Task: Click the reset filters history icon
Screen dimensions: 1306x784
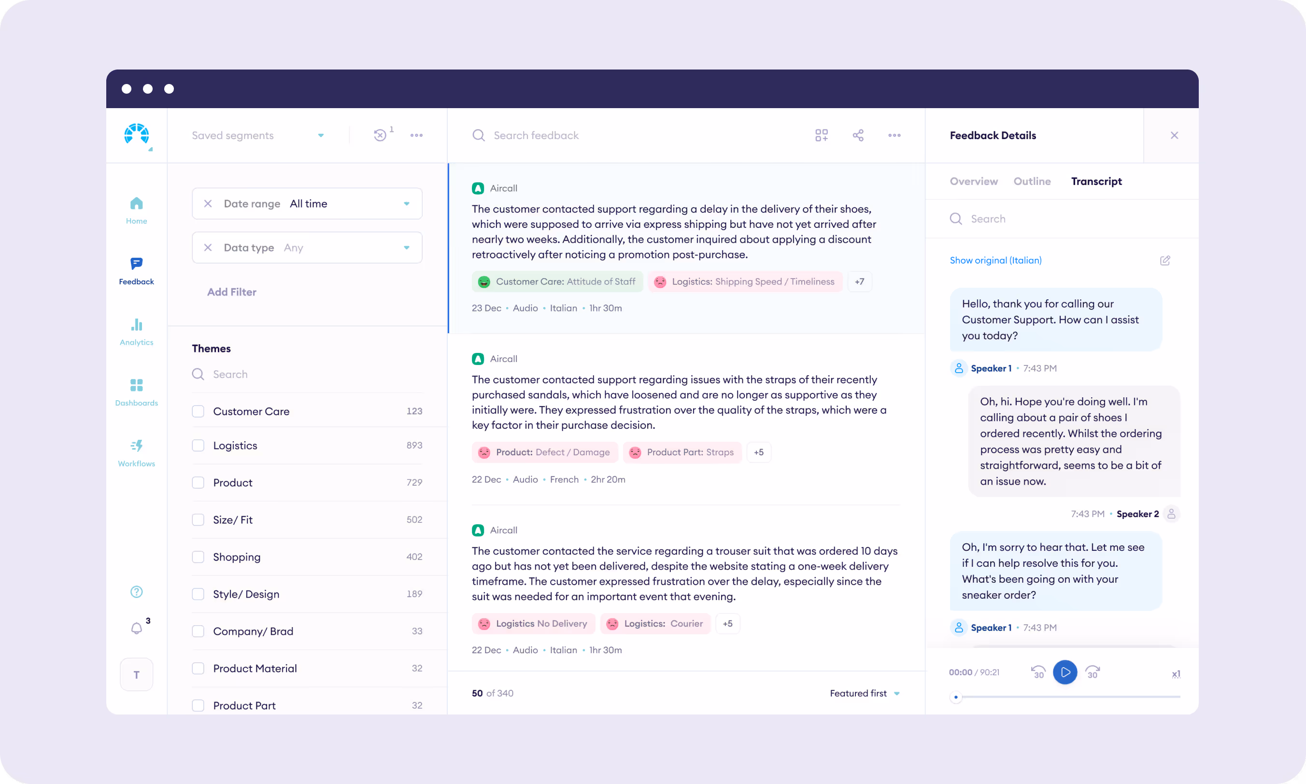Action: (380, 135)
